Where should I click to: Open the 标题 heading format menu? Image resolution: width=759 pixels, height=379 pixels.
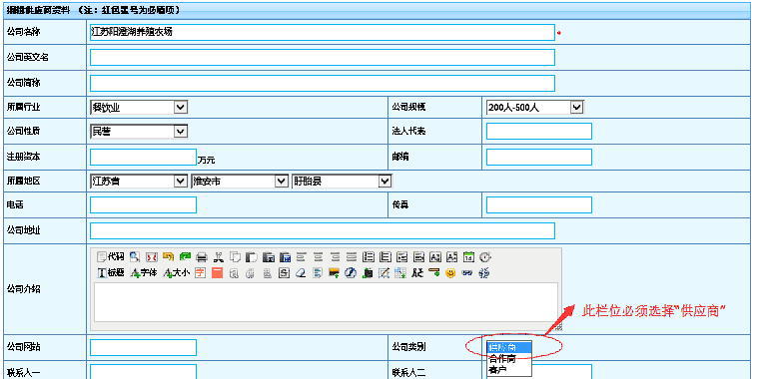111,273
